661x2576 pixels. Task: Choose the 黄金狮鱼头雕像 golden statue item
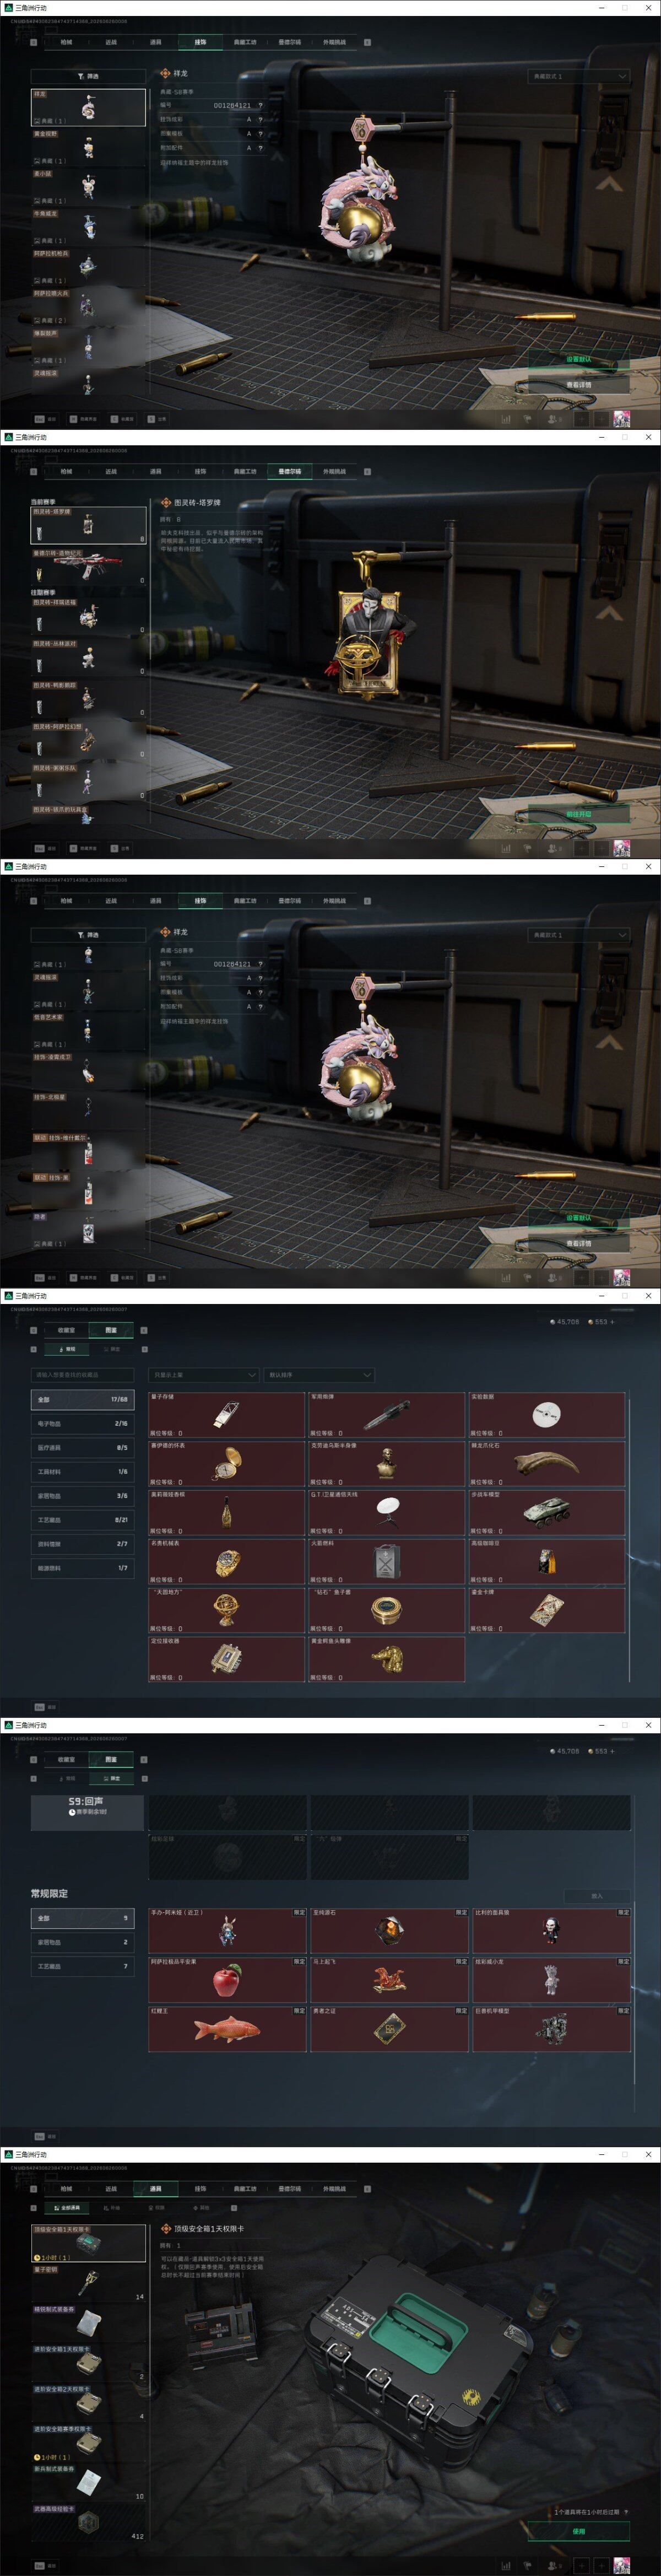[x=386, y=1659]
